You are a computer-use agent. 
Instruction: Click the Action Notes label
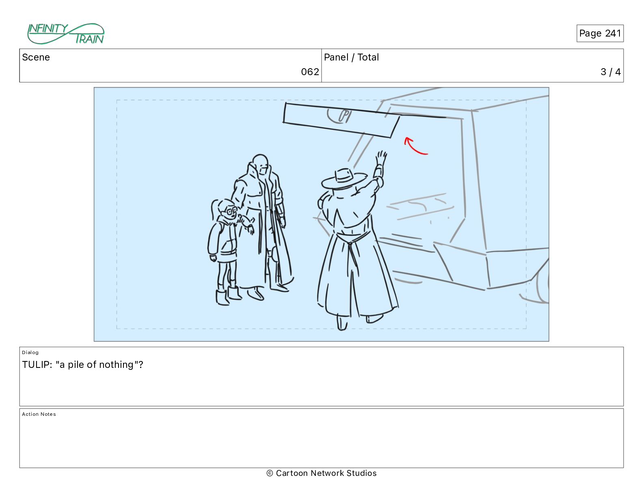[39, 414]
